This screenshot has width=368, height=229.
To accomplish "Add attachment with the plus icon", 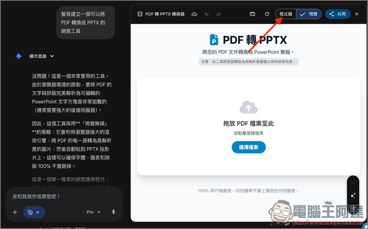I will 15,212.
